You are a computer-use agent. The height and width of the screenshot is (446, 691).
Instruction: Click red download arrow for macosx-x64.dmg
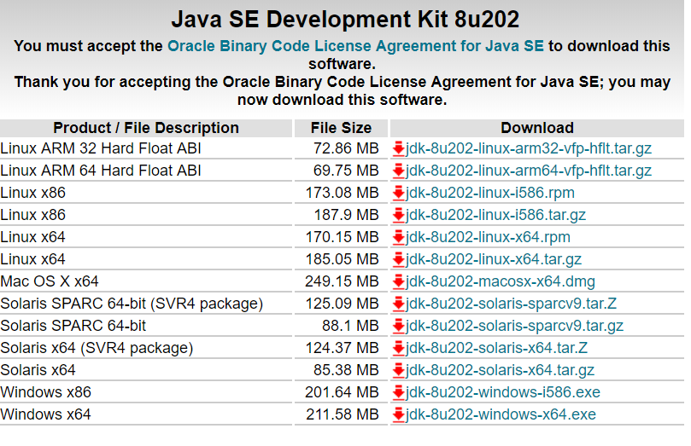[398, 282]
